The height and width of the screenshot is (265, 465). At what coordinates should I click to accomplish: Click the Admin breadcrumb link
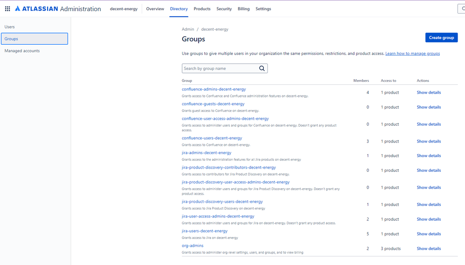click(x=188, y=29)
